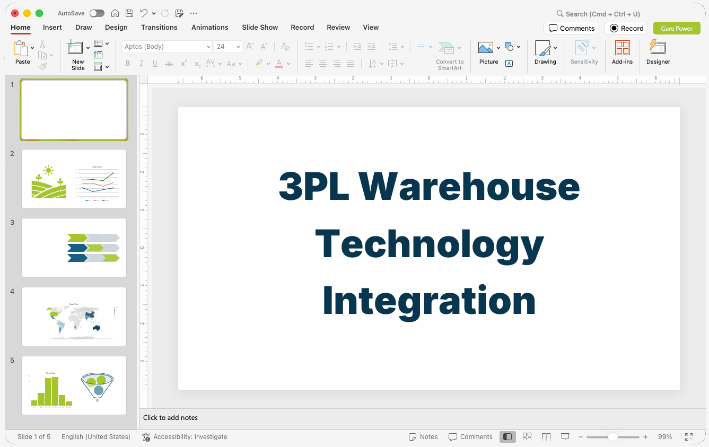Click the Decrease Font Size icon
This screenshot has width=709, height=447.
(x=264, y=47)
